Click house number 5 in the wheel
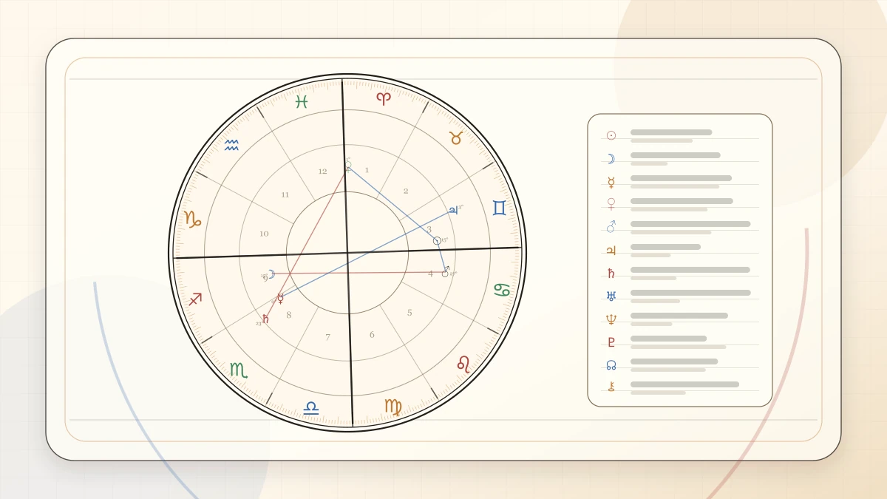Image resolution: width=887 pixels, height=499 pixels. [x=409, y=313]
